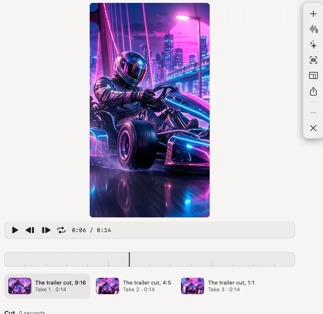Click the Take 2 kart thumbnail
This screenshot has width=323, height=314.
pyautogui.click(x=107, y=286)
